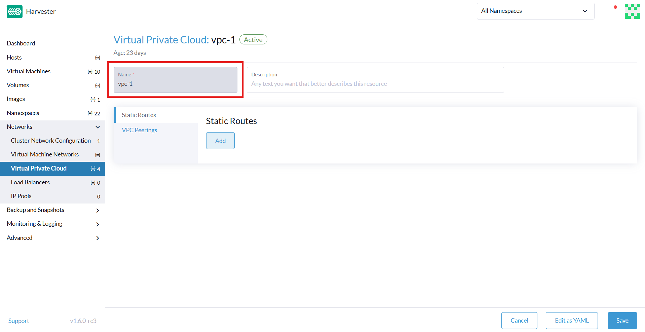
Task: Switch to the VPC Peerings tab
Action: pos(139,130)
